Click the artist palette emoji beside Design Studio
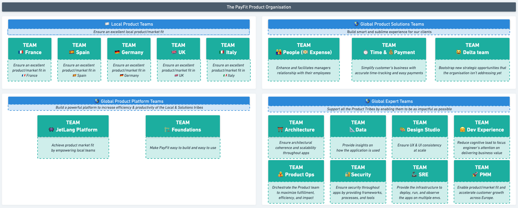 [402, 130]
